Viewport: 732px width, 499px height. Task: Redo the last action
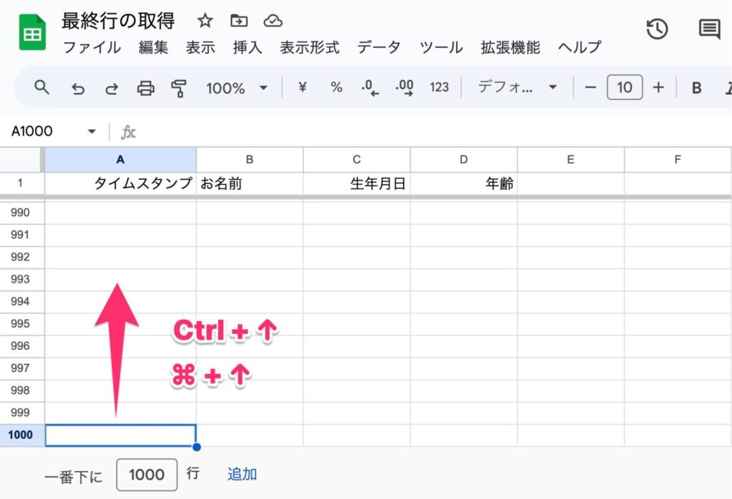[112, 88]
